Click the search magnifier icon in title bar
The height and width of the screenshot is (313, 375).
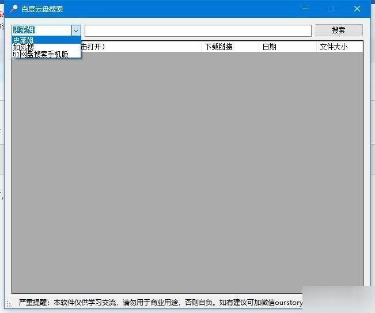[14, 9]
